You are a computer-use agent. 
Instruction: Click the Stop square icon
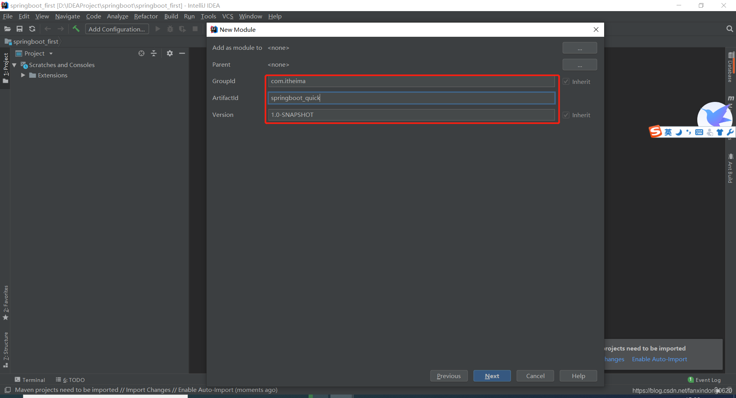(x=195, y=29)
